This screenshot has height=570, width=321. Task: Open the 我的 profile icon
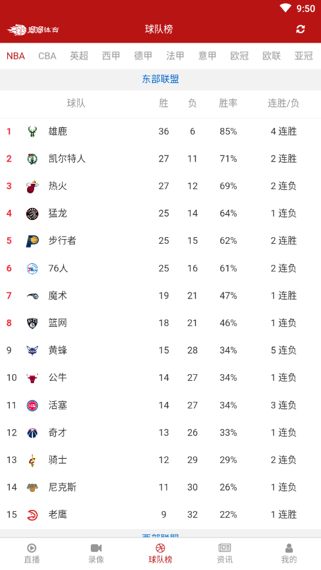coord(289,548)
